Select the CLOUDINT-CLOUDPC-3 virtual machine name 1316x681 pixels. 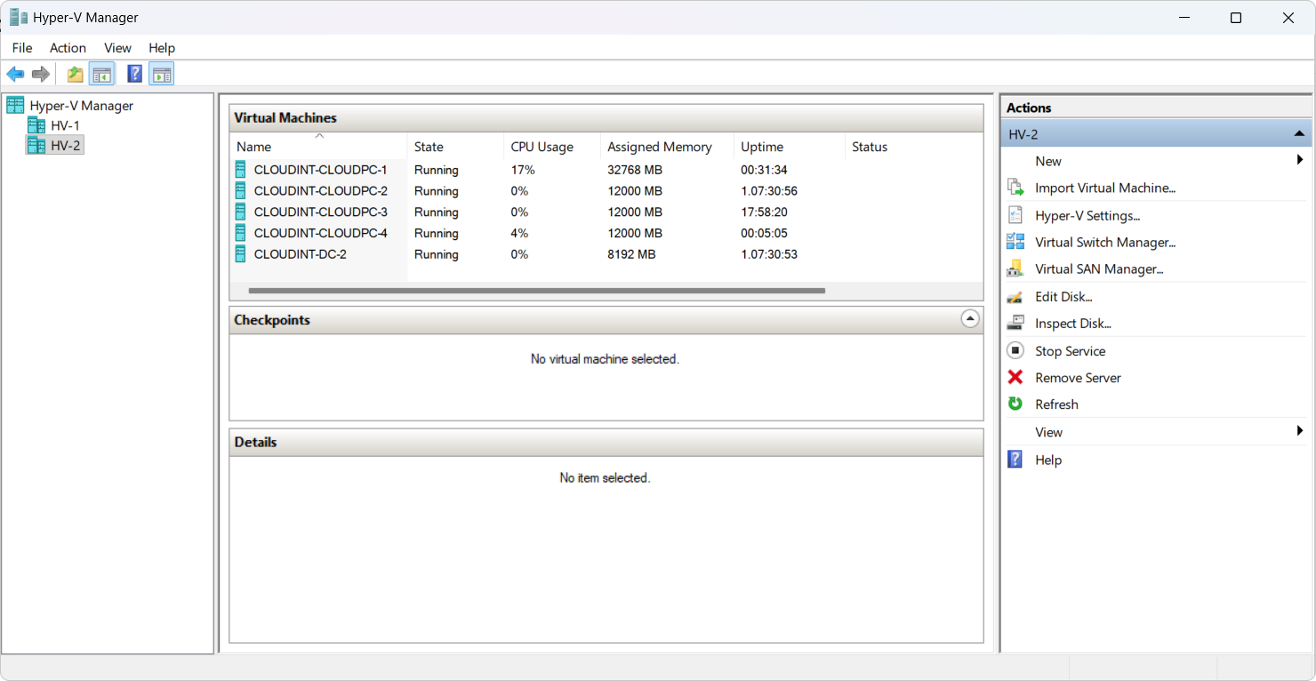tap(321, 212)
